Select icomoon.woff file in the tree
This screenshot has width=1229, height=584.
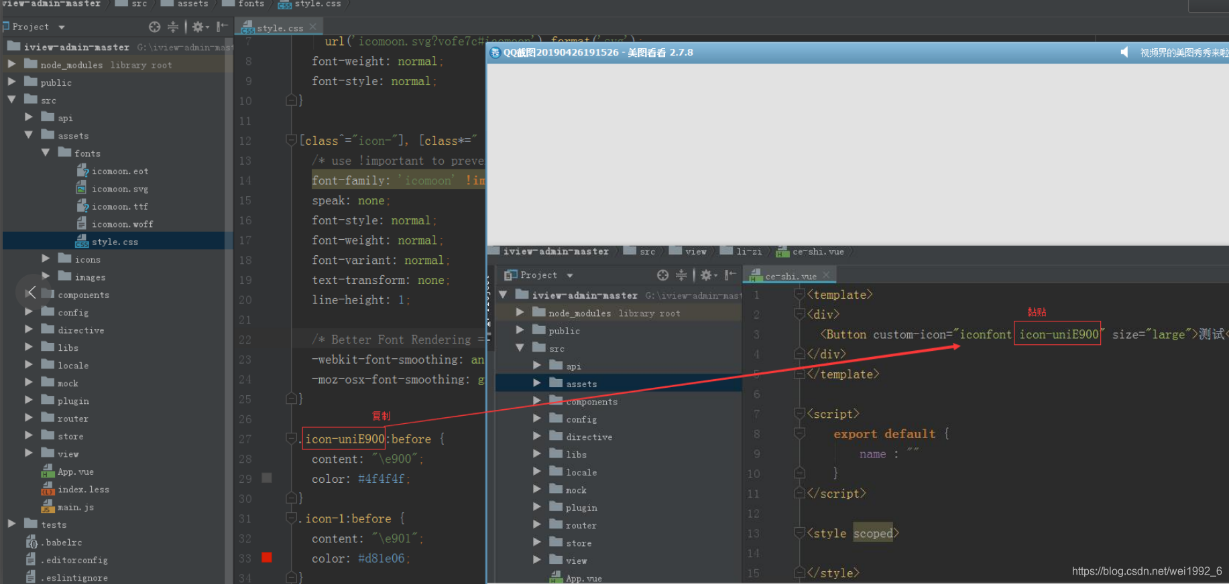tap(115, 224)
